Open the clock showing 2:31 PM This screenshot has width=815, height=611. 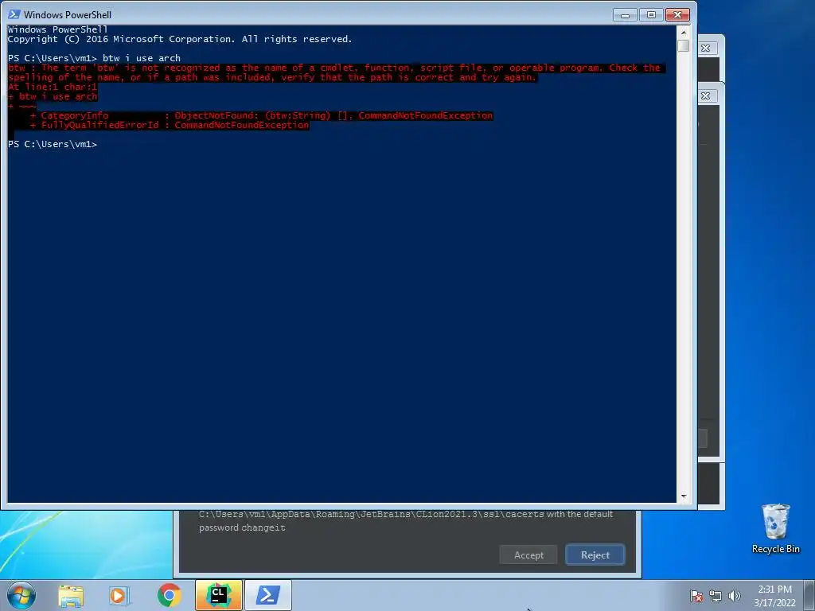click(774, 596)
